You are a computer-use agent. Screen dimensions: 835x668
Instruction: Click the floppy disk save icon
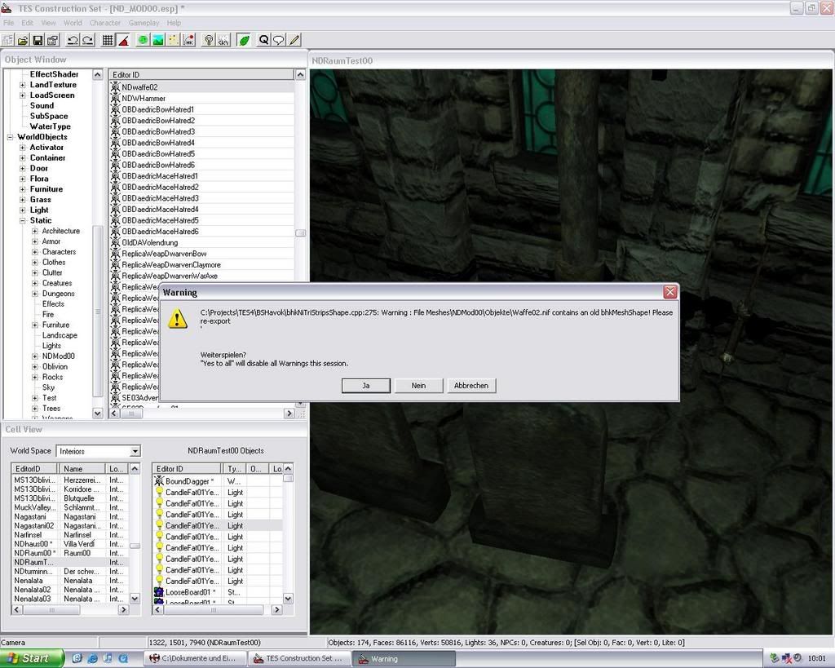(38, 39)
